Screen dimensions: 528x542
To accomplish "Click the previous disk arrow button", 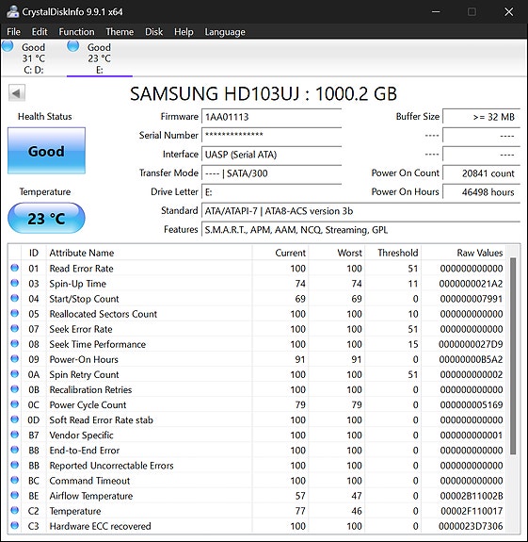I will pyautogui.click(x=17, y=92).
